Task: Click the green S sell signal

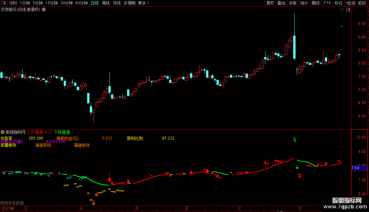Action: pyautogui.click(x=295, y=140)
